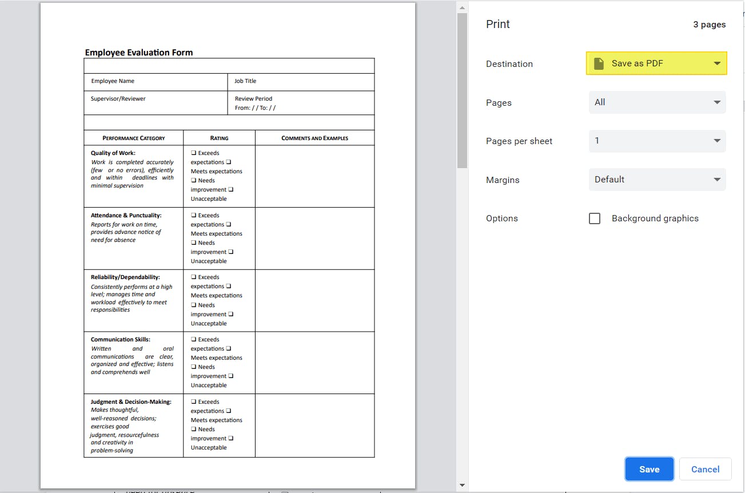Click the "Margins" label
This screenshot has height=493, width=745.
[503, 180]
